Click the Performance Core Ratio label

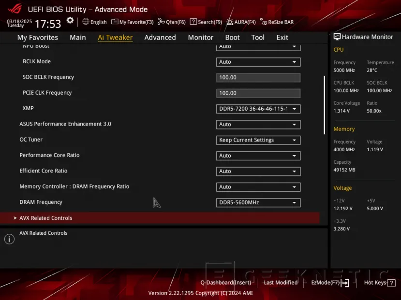(49, 155)
